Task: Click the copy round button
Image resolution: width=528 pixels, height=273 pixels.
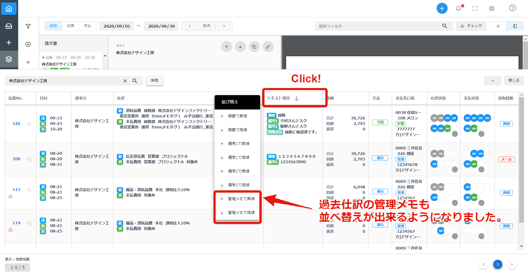Action: coord(254,47)
